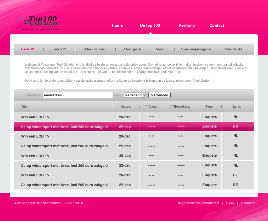Sort by the Datum. column header
Image resolution: width=268 pixels, height=221 pixels.
(126, 107)
